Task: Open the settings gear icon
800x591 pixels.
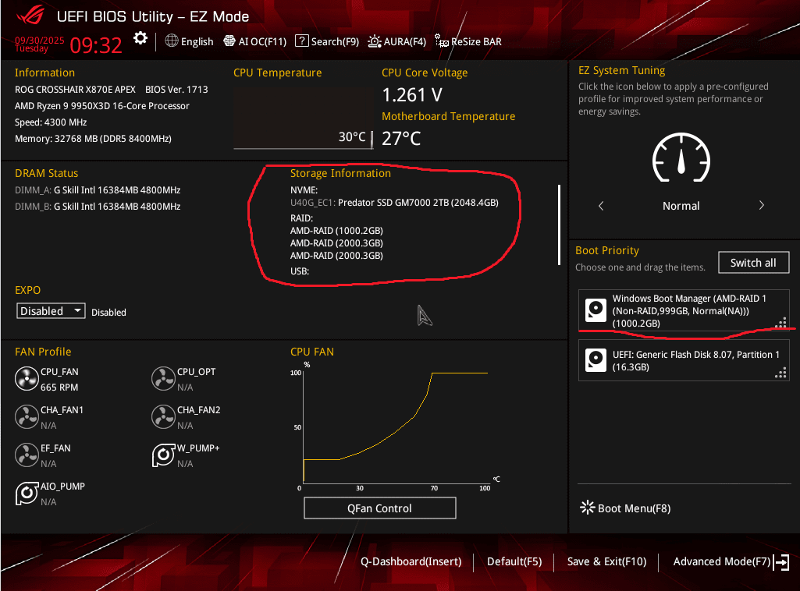Action: [x=140, y=39]
